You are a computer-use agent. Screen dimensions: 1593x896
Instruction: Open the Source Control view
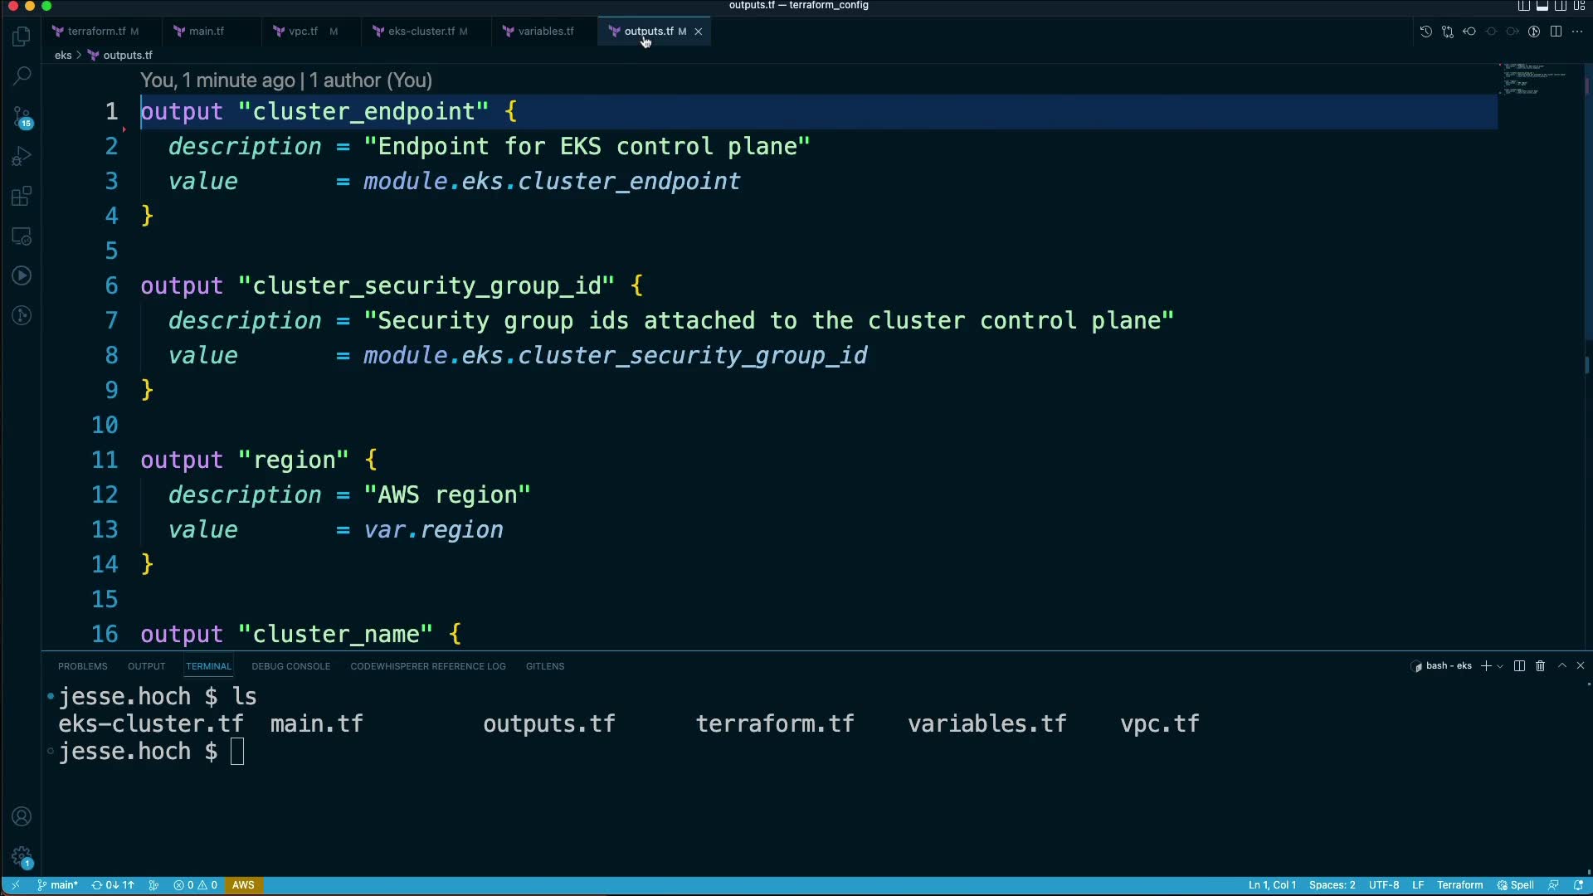[x=22, y=117]
